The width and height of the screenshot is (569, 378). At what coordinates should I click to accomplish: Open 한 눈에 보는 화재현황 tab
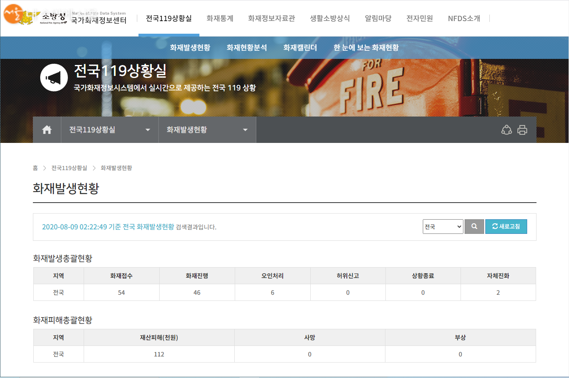pyautogui.click(x=366, y=48)
